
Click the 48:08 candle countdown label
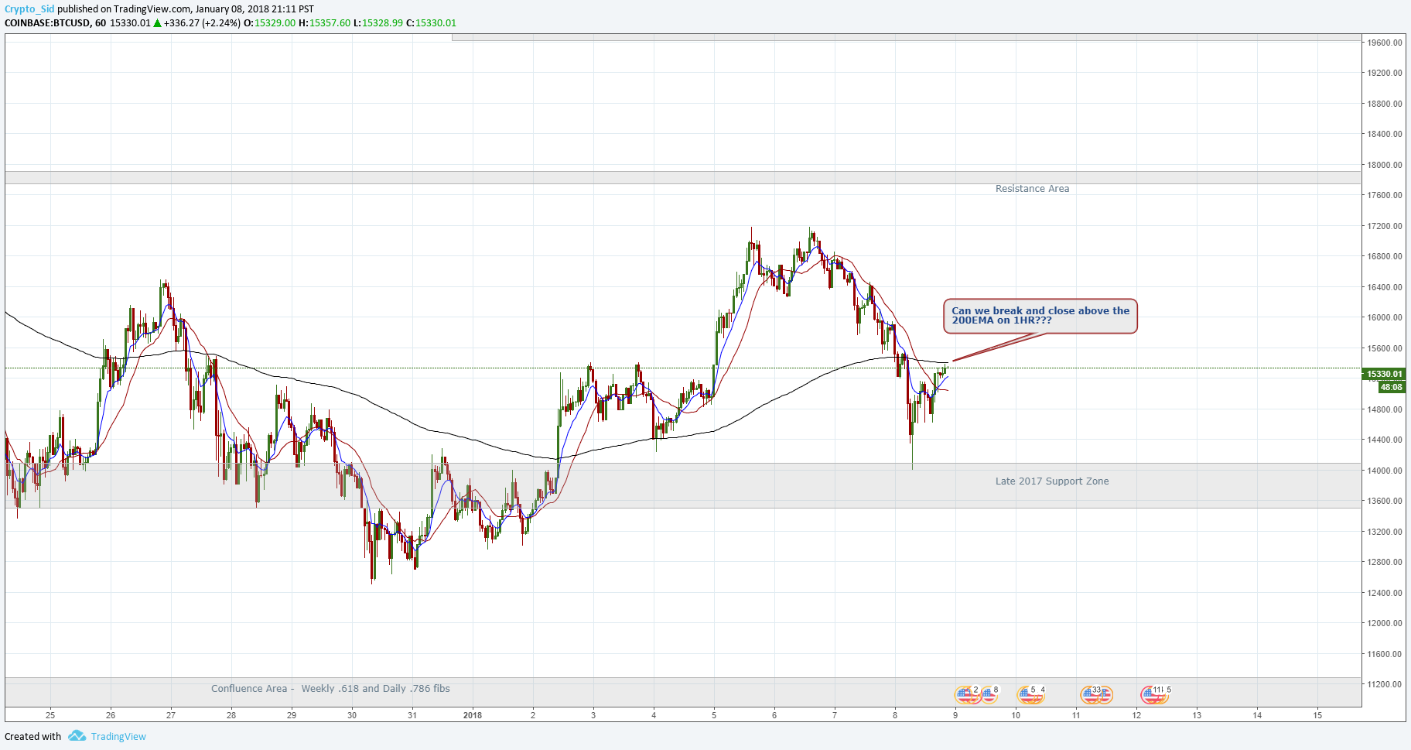1391,387
